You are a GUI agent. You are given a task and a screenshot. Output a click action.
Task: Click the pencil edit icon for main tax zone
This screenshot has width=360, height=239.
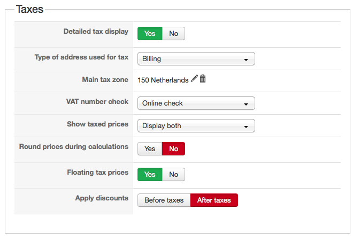194,79
